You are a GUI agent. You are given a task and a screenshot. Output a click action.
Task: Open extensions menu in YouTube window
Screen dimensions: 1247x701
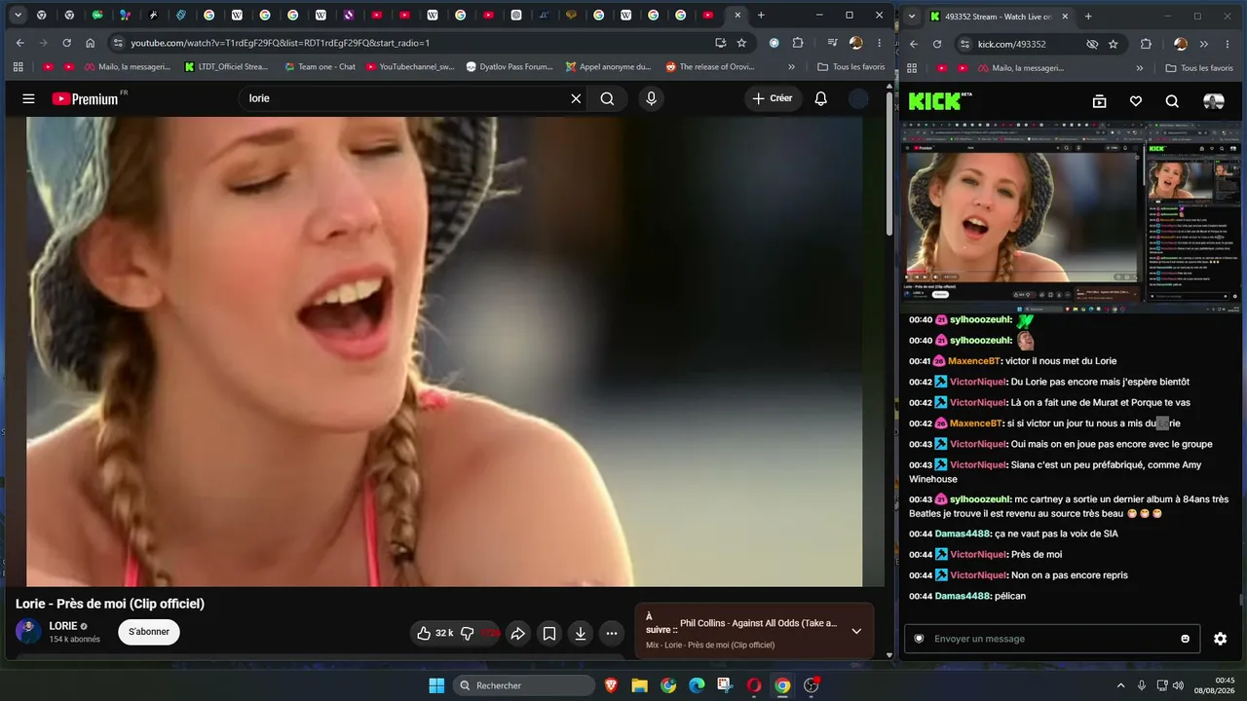point(798,43)
